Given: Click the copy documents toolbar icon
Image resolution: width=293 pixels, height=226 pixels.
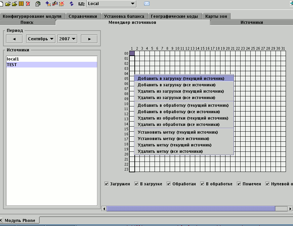Looking at the screenshot, I should [x=38, y=4].
